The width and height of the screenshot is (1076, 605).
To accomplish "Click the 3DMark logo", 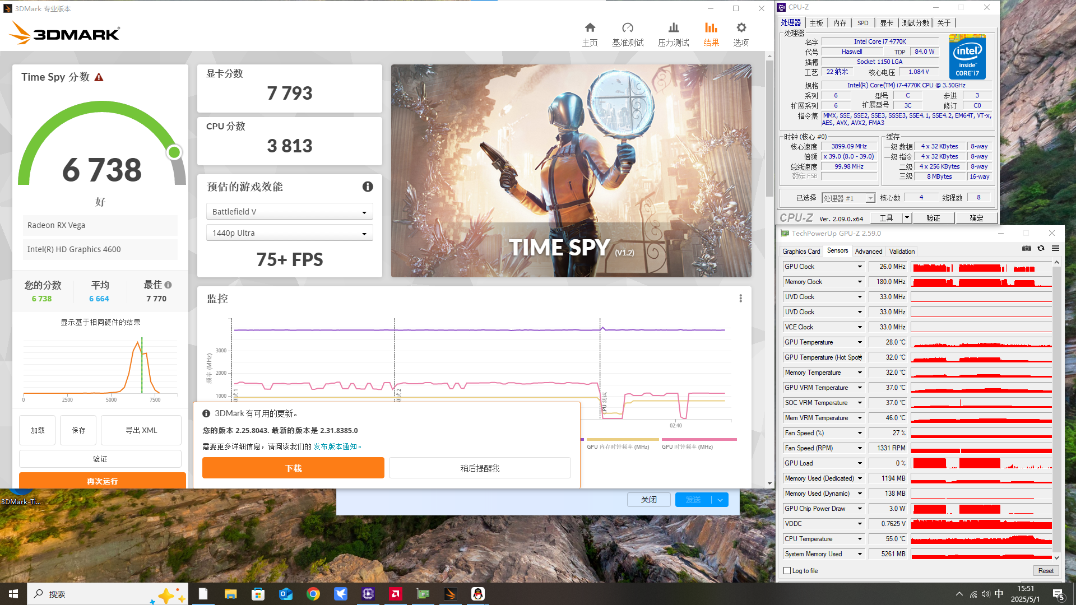I will (65, 33).
